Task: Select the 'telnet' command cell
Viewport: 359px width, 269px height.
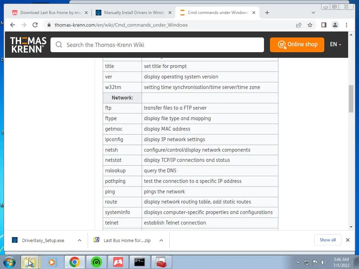Action: pyautogui.click(x=122, y=223)
